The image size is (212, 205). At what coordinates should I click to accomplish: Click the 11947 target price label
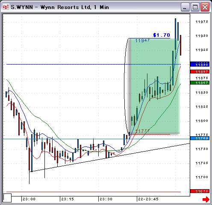click(142, 41)
